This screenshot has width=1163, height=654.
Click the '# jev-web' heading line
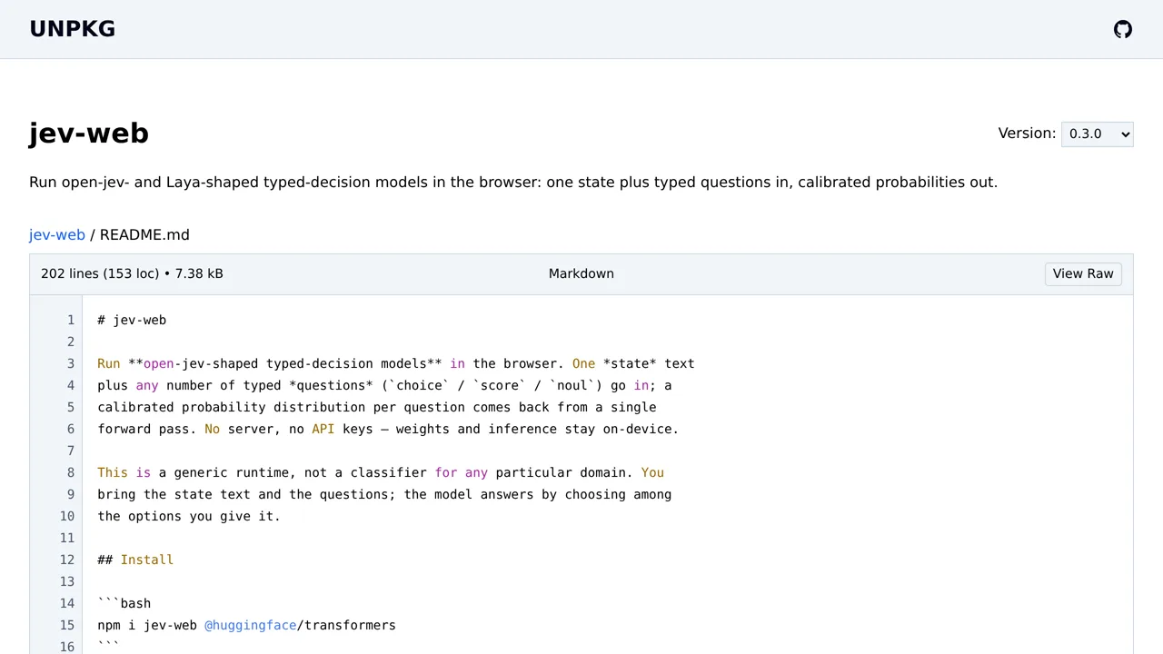[132, 320]
